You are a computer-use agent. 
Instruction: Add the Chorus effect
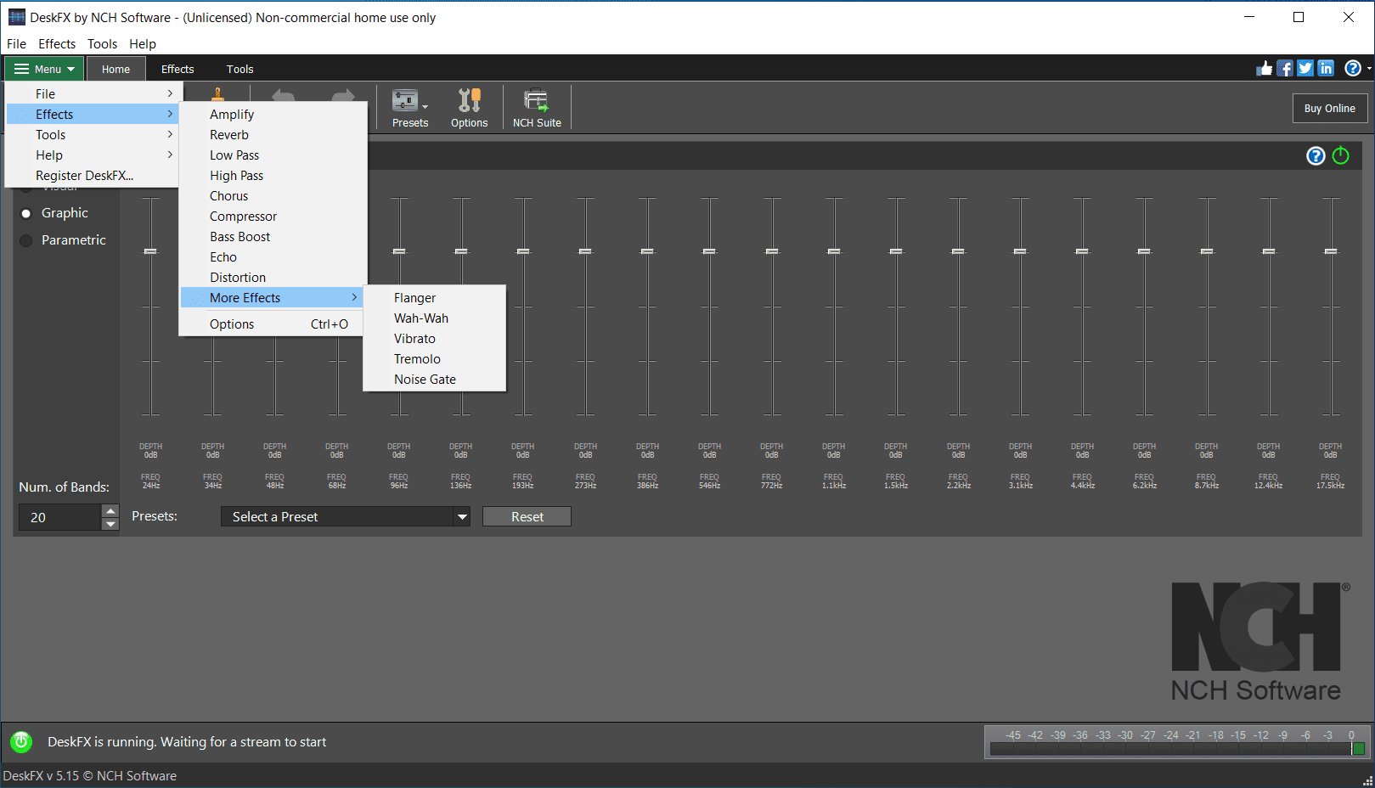273,196
